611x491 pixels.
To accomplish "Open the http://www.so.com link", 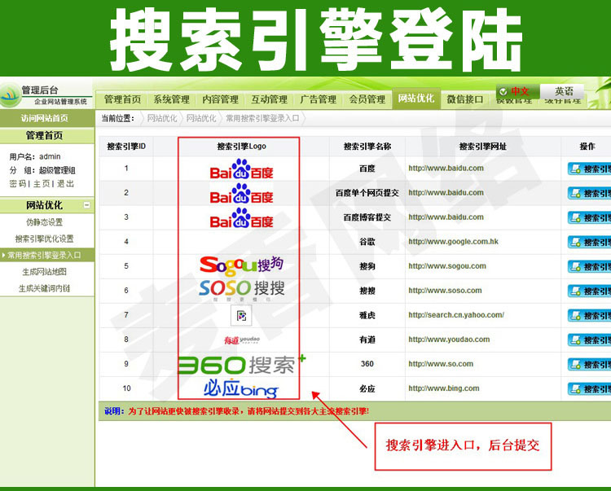I will [441, 364].
